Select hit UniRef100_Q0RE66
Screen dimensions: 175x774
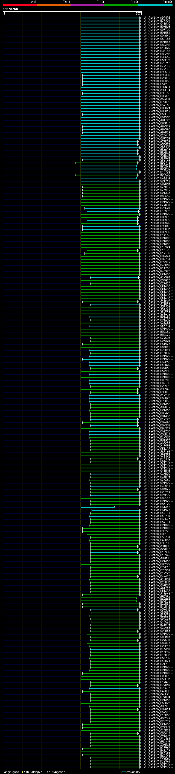coord(157,586)
